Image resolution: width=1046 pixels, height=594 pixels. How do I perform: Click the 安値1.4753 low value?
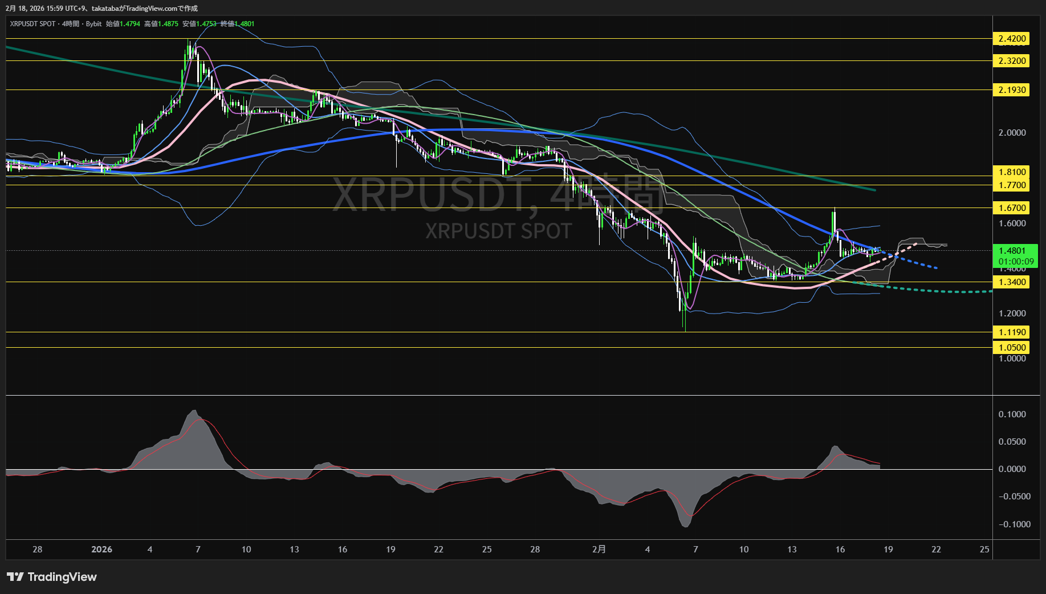tap(200, 24)
